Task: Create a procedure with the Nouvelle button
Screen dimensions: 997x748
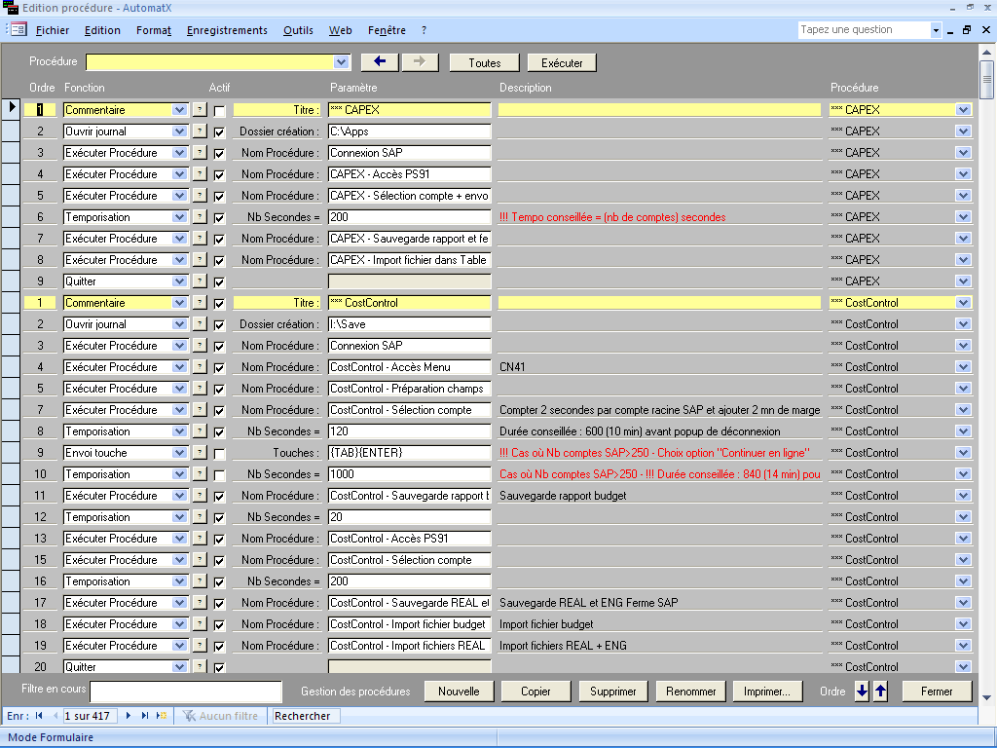Action: (459, 691)
